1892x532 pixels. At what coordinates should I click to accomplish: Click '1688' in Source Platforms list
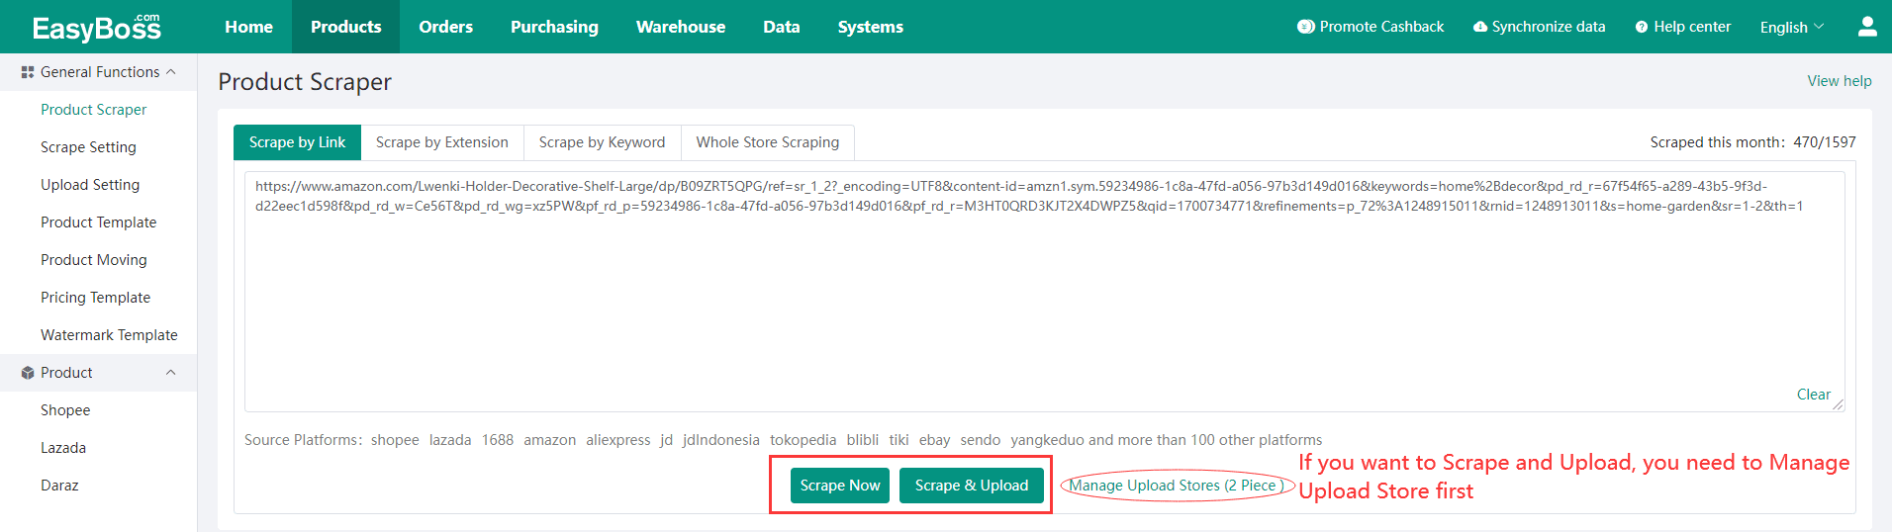click(x=498, y=440)
